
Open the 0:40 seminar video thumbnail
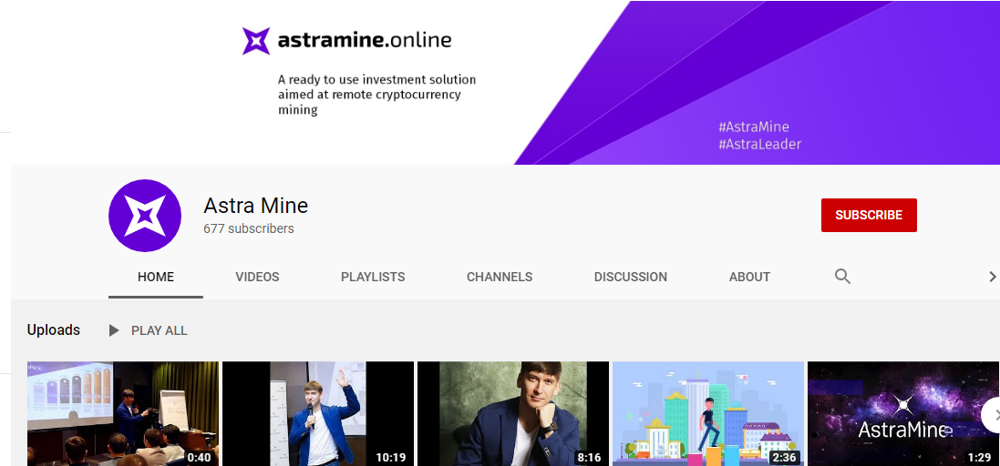point(123,414)
